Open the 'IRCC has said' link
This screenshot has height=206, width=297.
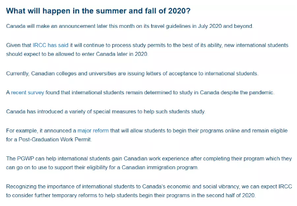pyautogui.click(x=51, y=45)
